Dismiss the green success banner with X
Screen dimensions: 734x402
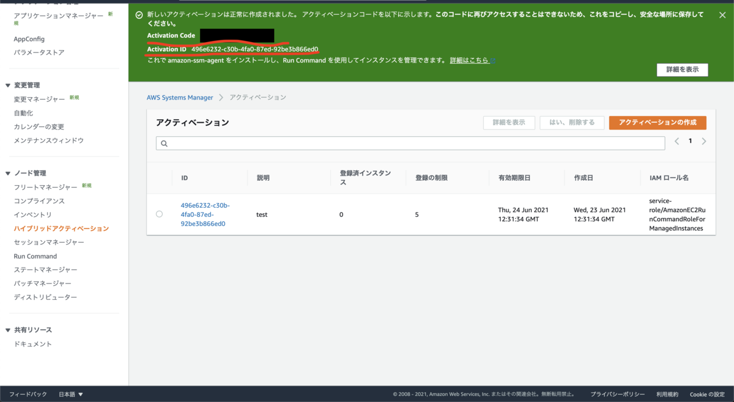pos(722,15)
